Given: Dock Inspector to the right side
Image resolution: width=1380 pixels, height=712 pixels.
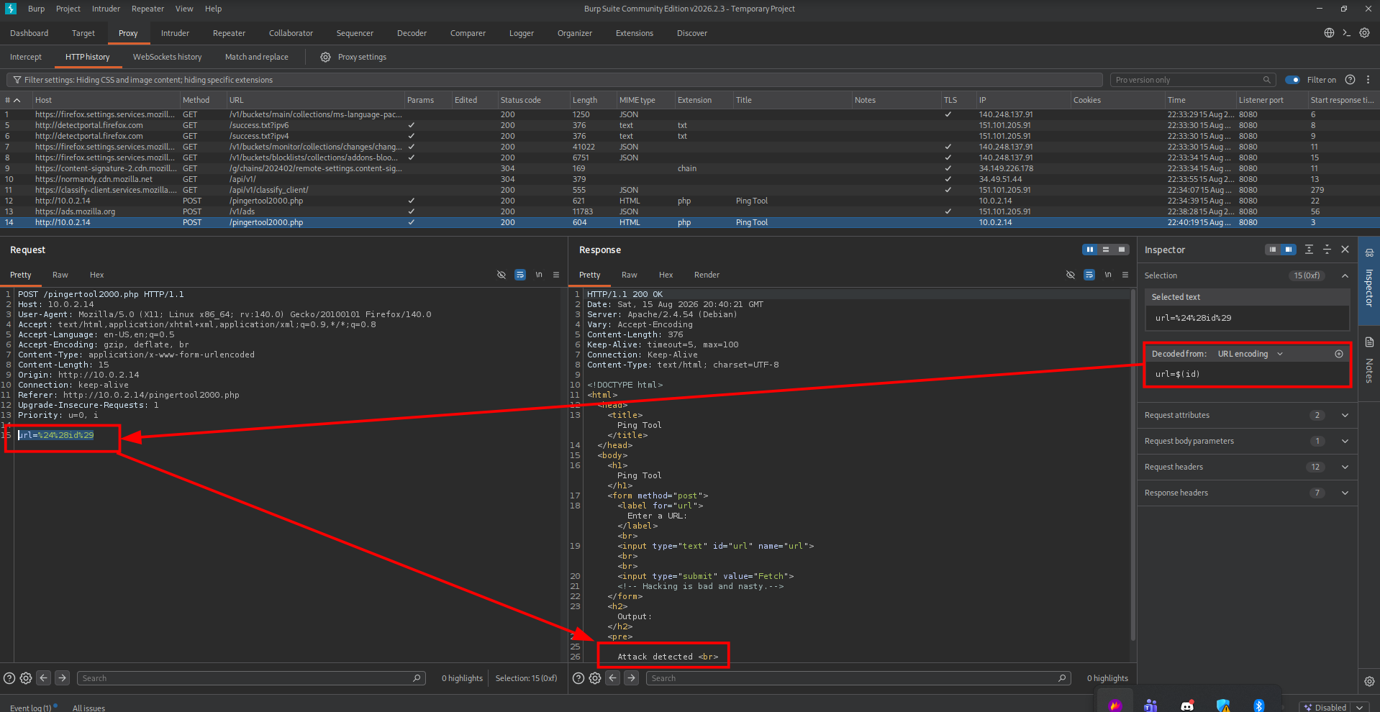Looking at the screenshot, I should tap(1289, 250).
